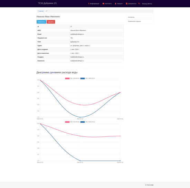
Task: Click the document icon beside Документы
Action: [x=127, y=3]
